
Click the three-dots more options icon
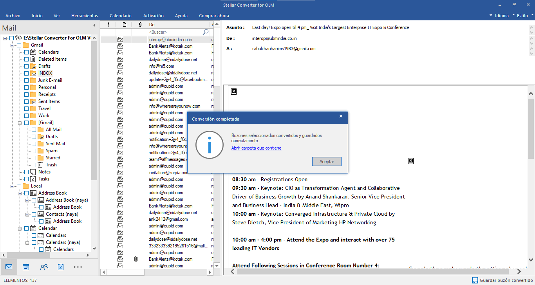coord(78,267)
